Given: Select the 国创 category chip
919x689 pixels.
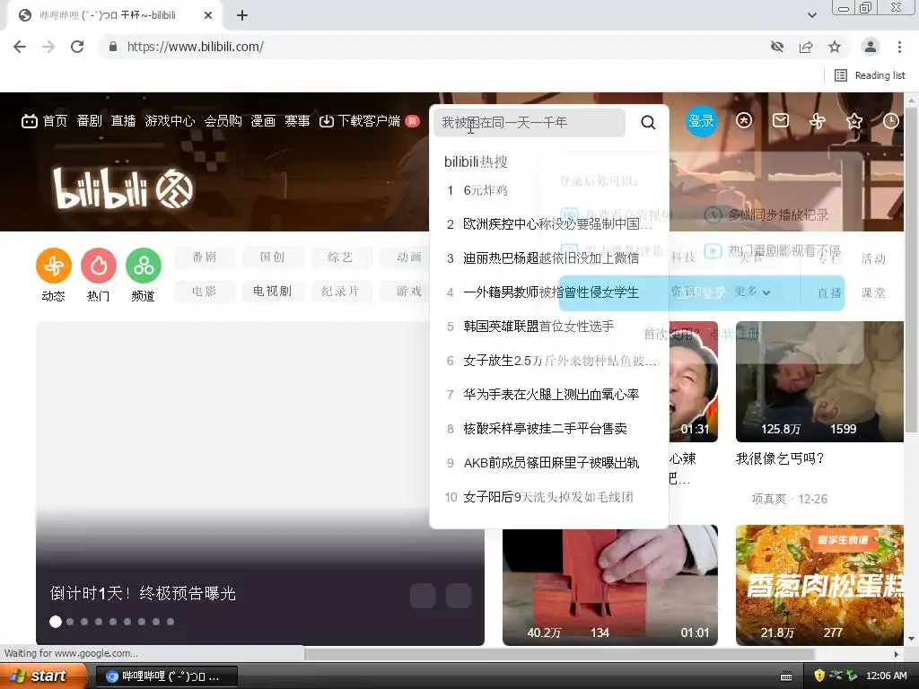Looking at the screenshot, I should tap(273, 257).
